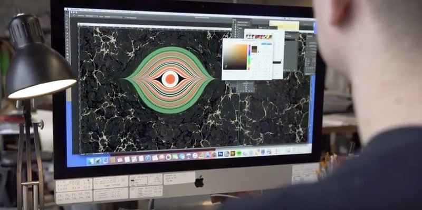Image resolution: width=422 pixels, height=210 pixels.
Task: Launch Safari compass icon in Dock
Action: click(148, 158)
